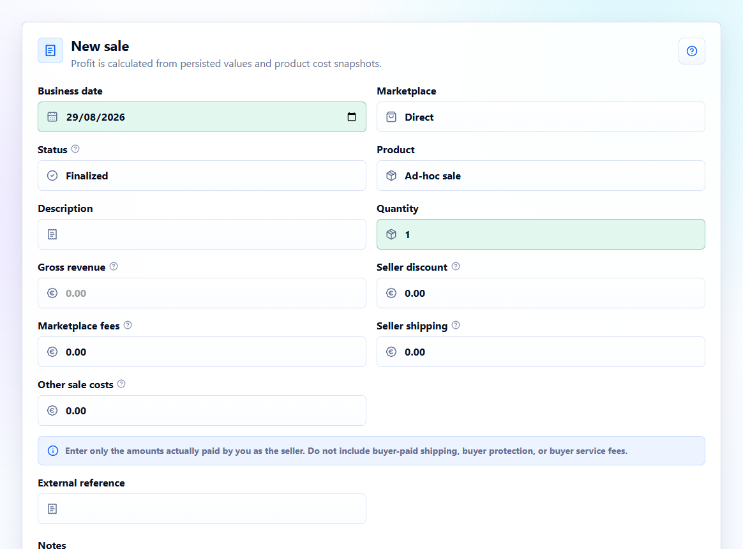
Task: Click the Quantity field with value 1
Action: pyautogui.click(x=541, y=234)
